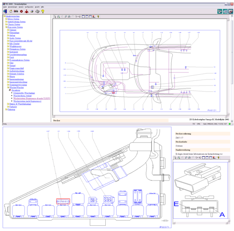The image size is (234, 231).
Task: Click the red person icon in toolbar
Action: pyautogui.click(x=27, y=11)
